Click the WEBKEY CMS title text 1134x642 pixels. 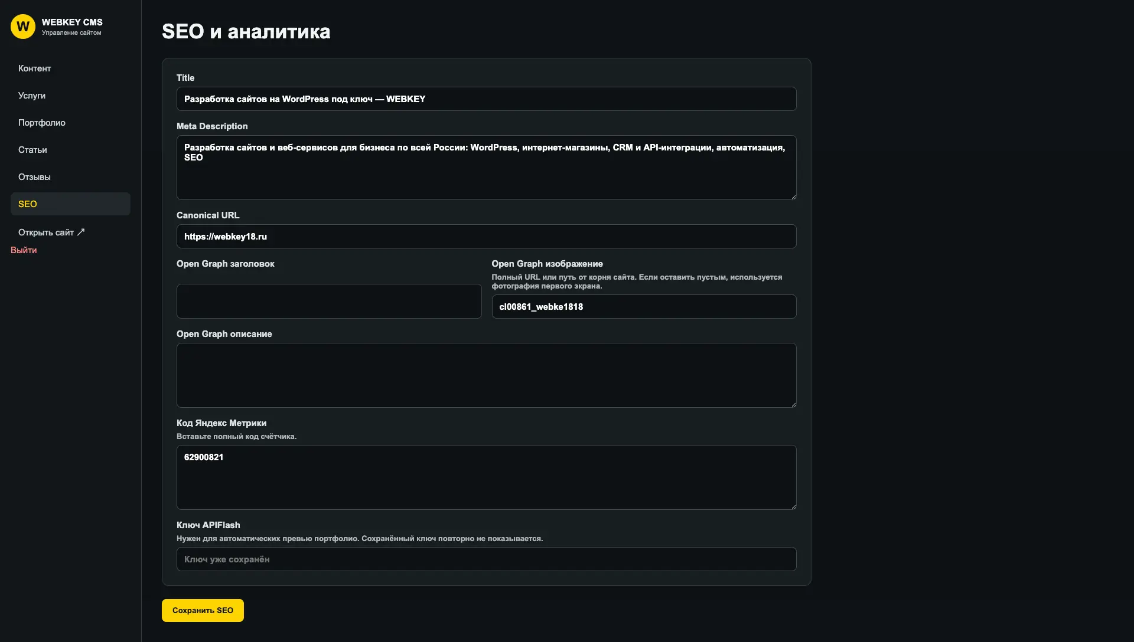(72, 22)
